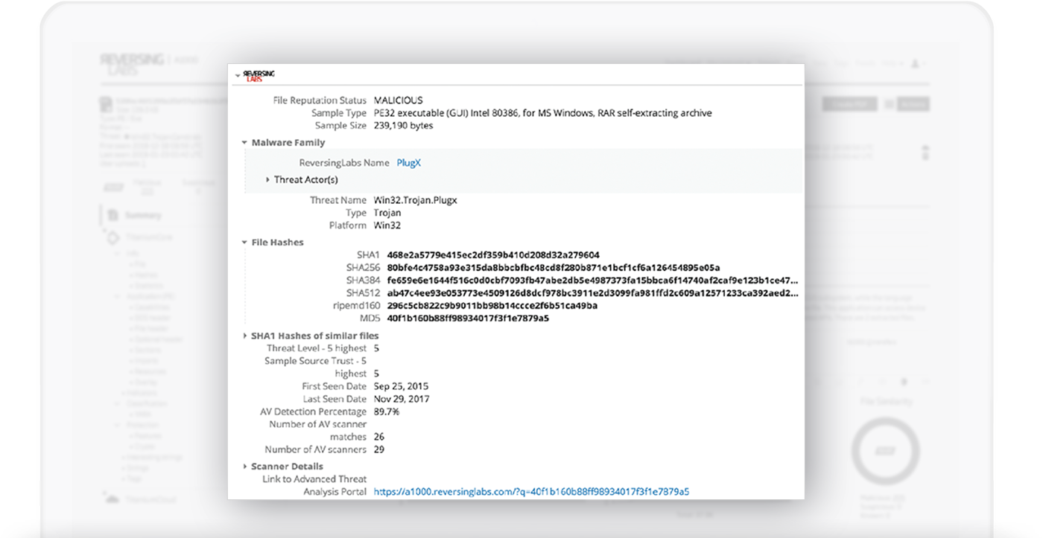The height and width of the screenshot is (538, 1043).
Task: Select the SHA512 hash starting ab47c4ee93e
Action: [x=592, y=293]
